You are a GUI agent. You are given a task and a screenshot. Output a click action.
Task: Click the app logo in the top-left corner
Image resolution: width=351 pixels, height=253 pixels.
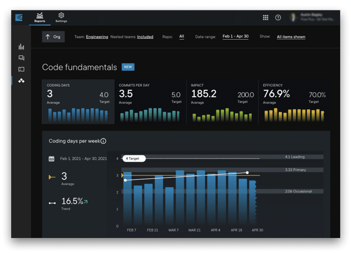[19, 17]
